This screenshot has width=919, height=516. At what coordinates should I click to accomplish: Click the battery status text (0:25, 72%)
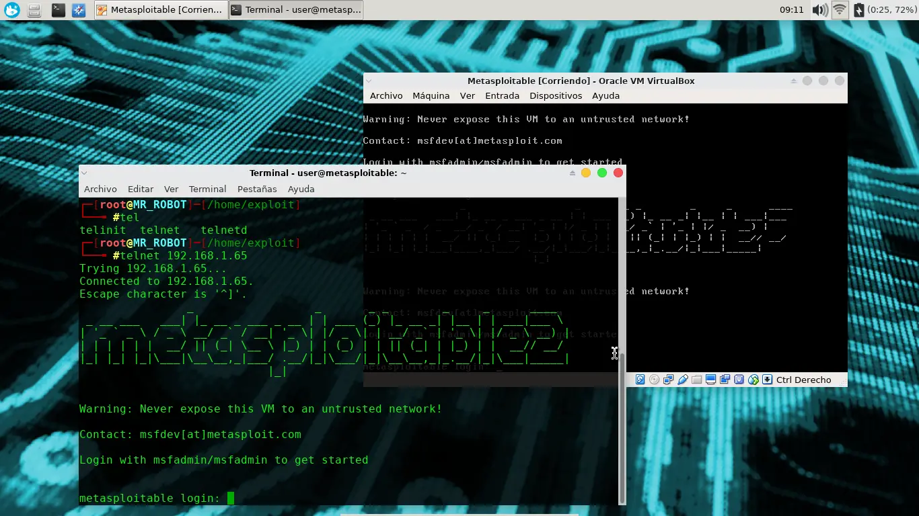pyautogui.click(x=891, y=10)
